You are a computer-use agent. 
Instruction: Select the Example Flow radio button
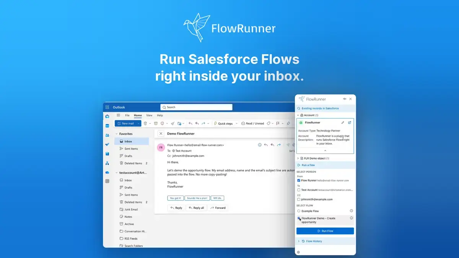coord(299,211)
